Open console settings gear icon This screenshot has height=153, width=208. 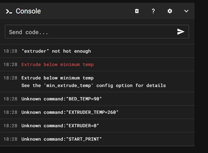point(170,11)
